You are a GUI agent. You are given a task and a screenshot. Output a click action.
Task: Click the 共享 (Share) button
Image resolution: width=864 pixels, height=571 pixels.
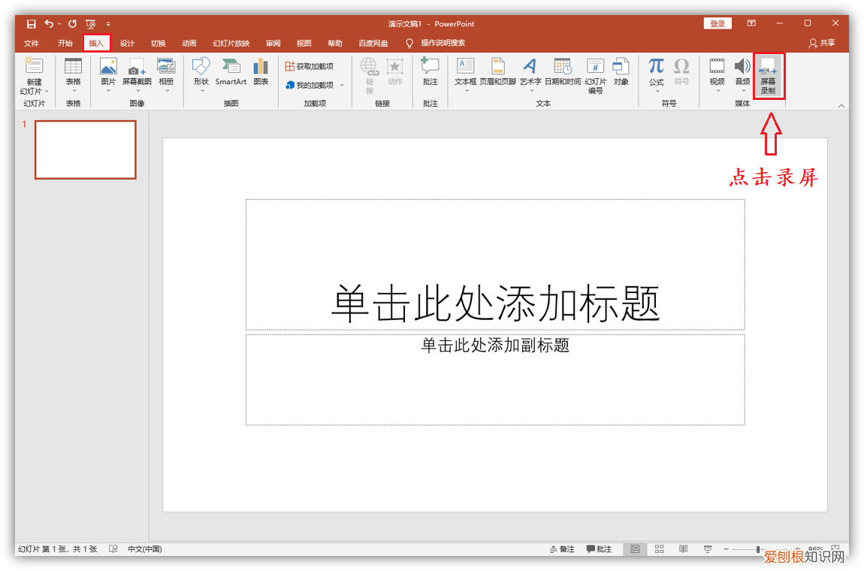point(821,43)
